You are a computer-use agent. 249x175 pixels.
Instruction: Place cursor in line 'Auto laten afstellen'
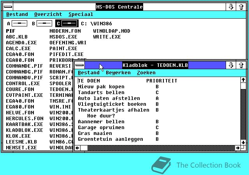[x=109, y=98]
